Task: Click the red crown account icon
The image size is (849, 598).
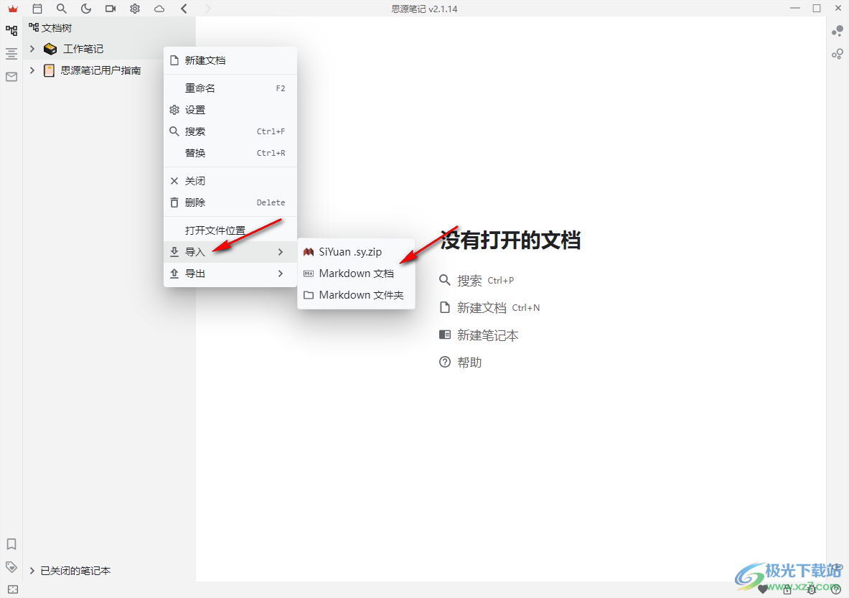Action: [x=12, y=9]
